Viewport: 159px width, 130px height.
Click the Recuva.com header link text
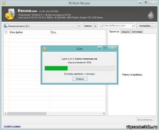[x=27, y=11]
